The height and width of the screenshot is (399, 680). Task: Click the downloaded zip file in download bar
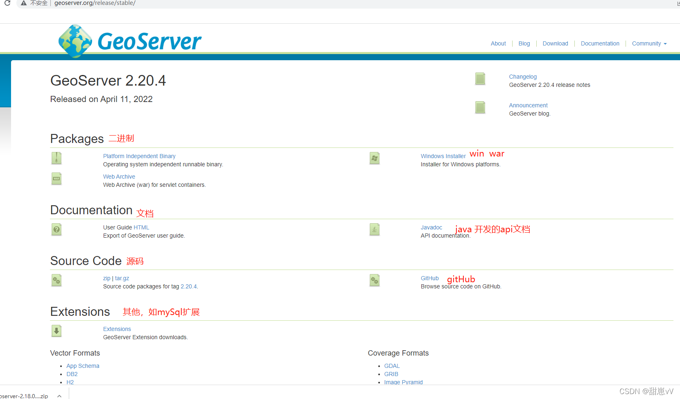tap(25, 396)
